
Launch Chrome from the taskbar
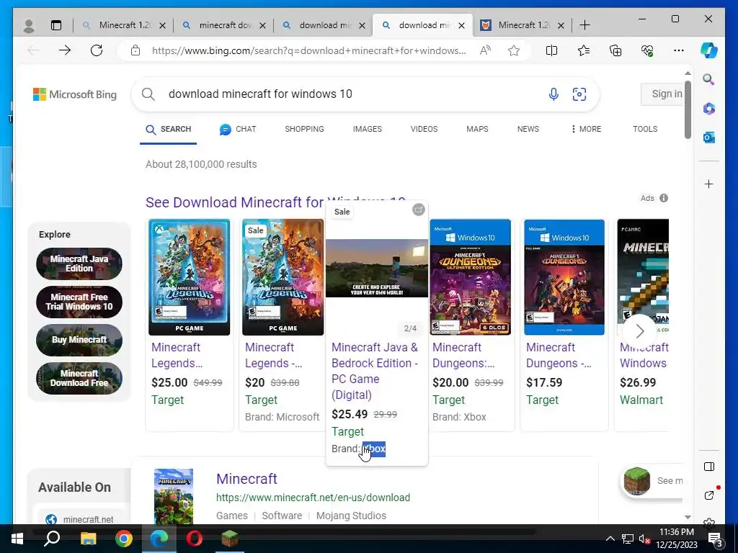124,539
